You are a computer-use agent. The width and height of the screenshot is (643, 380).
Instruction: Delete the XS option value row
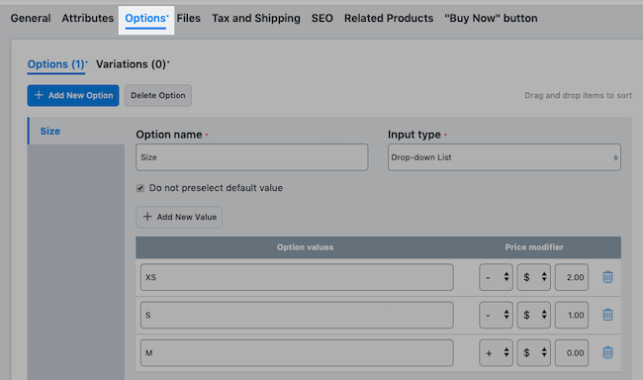click(x=607, y=277)
